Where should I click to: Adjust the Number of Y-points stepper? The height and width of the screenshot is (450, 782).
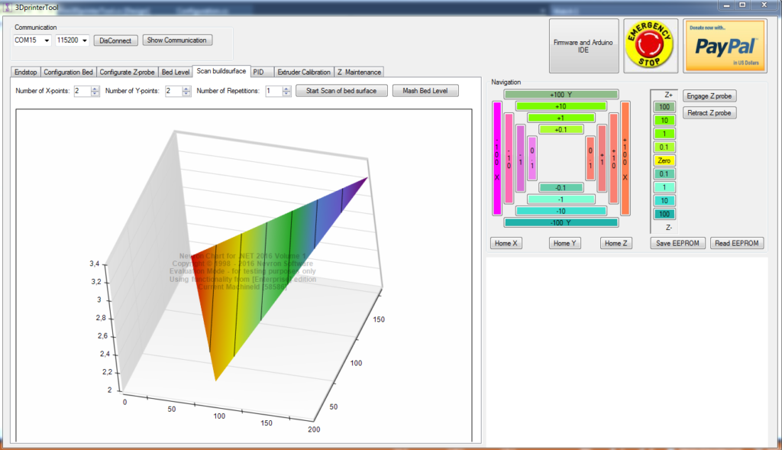click(186, 91)
